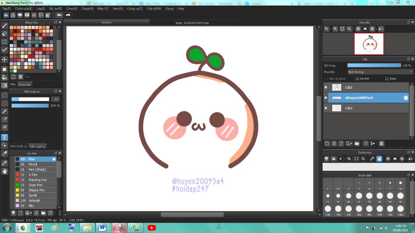Viewport: 415px width, 233px height.
Task: Open the Windows Start menu
Action: (6, 228)
